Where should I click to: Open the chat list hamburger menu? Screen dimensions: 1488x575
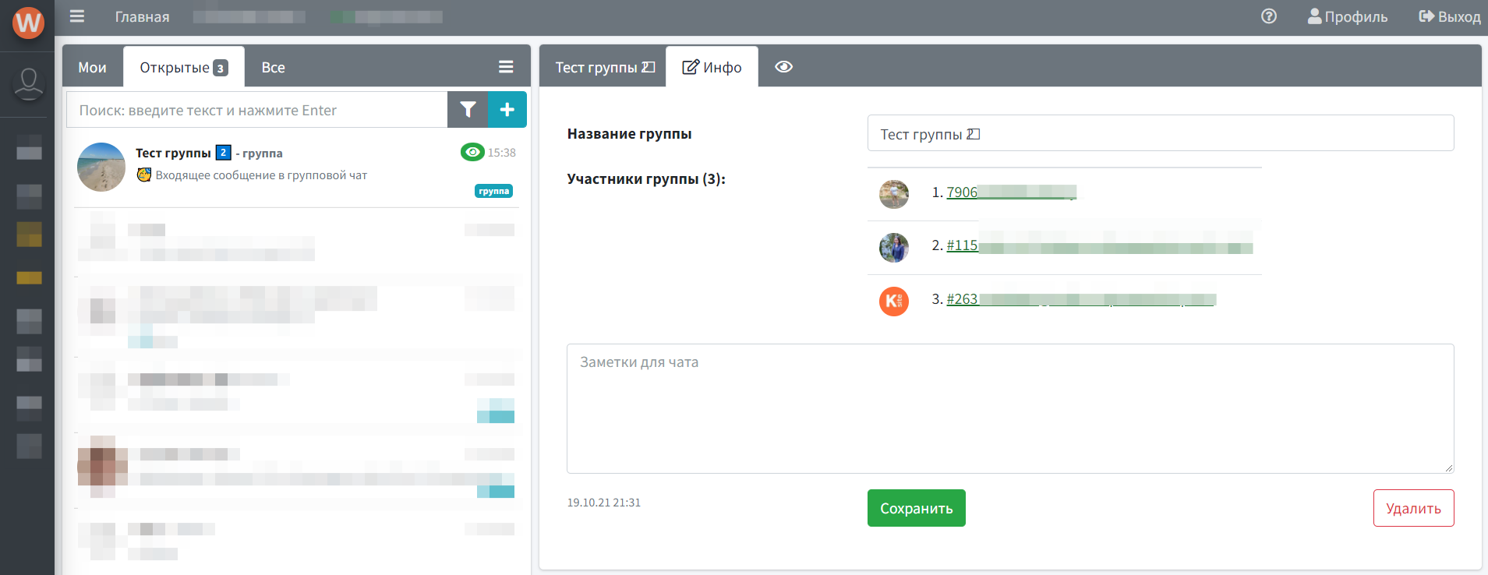click(506, 67)
